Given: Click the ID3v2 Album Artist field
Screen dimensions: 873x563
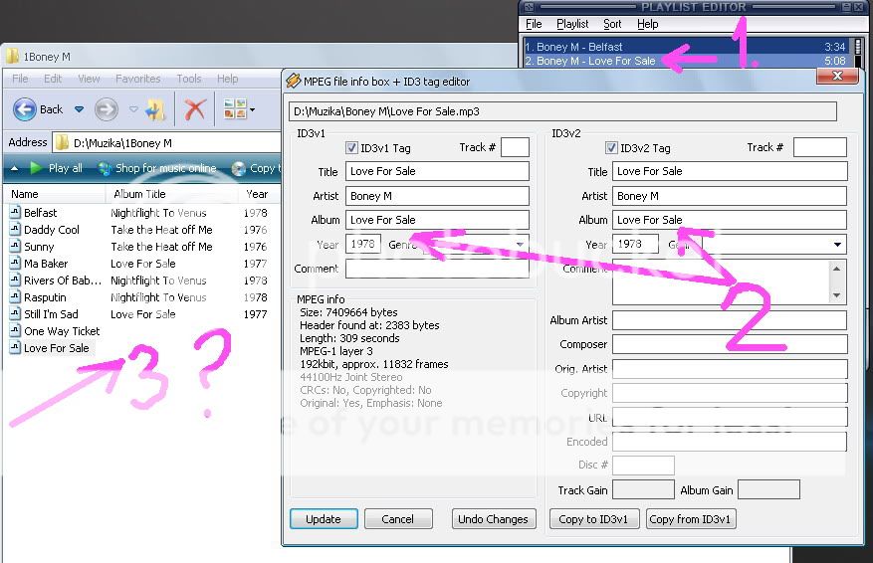Looking at the screenshot, I should pyautogui.click(x=730, y=320).
